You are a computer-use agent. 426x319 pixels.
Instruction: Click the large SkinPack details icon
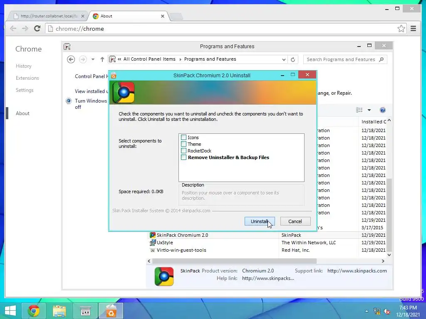(164, 276)
